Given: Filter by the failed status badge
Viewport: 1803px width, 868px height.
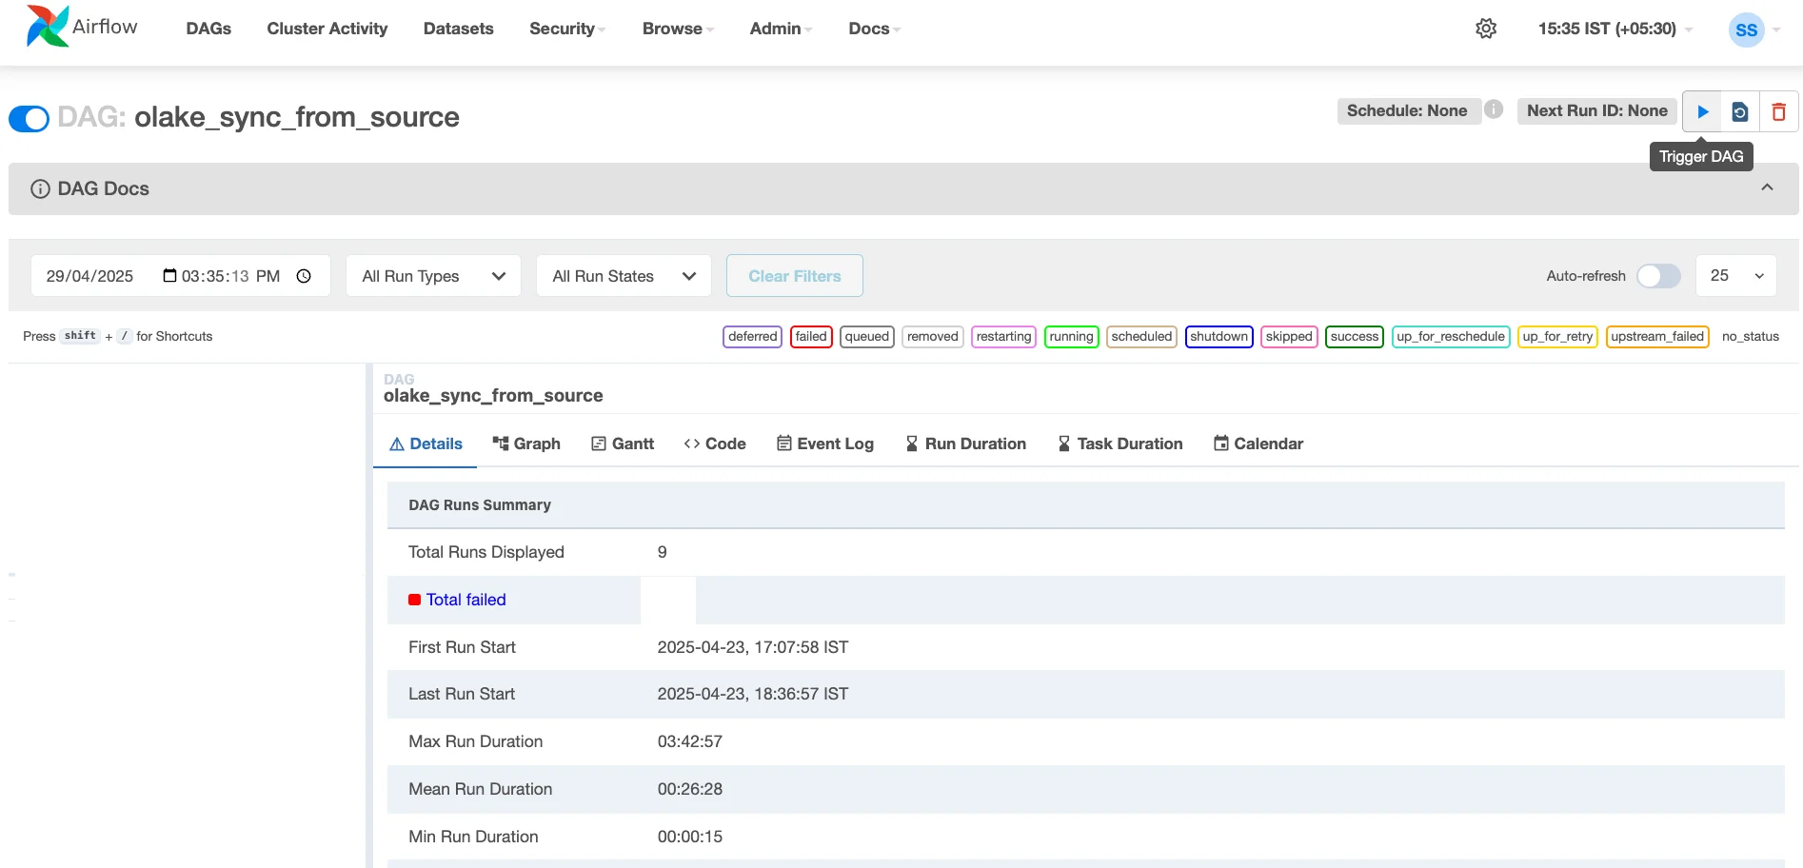Looking at the screenshot, I should click(x=810, y=337).
